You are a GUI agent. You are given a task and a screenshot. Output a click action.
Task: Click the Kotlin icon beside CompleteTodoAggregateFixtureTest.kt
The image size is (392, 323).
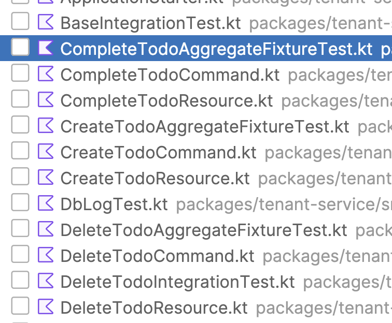point(46,48)
